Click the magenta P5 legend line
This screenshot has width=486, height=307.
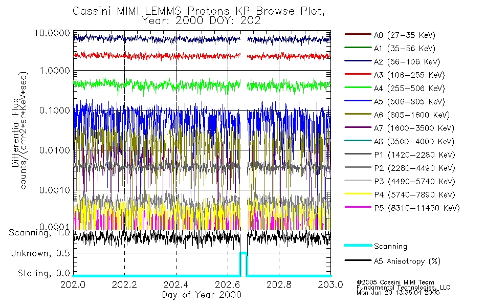(x=358, y=207)
